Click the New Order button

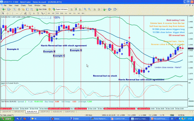point(41,9)
